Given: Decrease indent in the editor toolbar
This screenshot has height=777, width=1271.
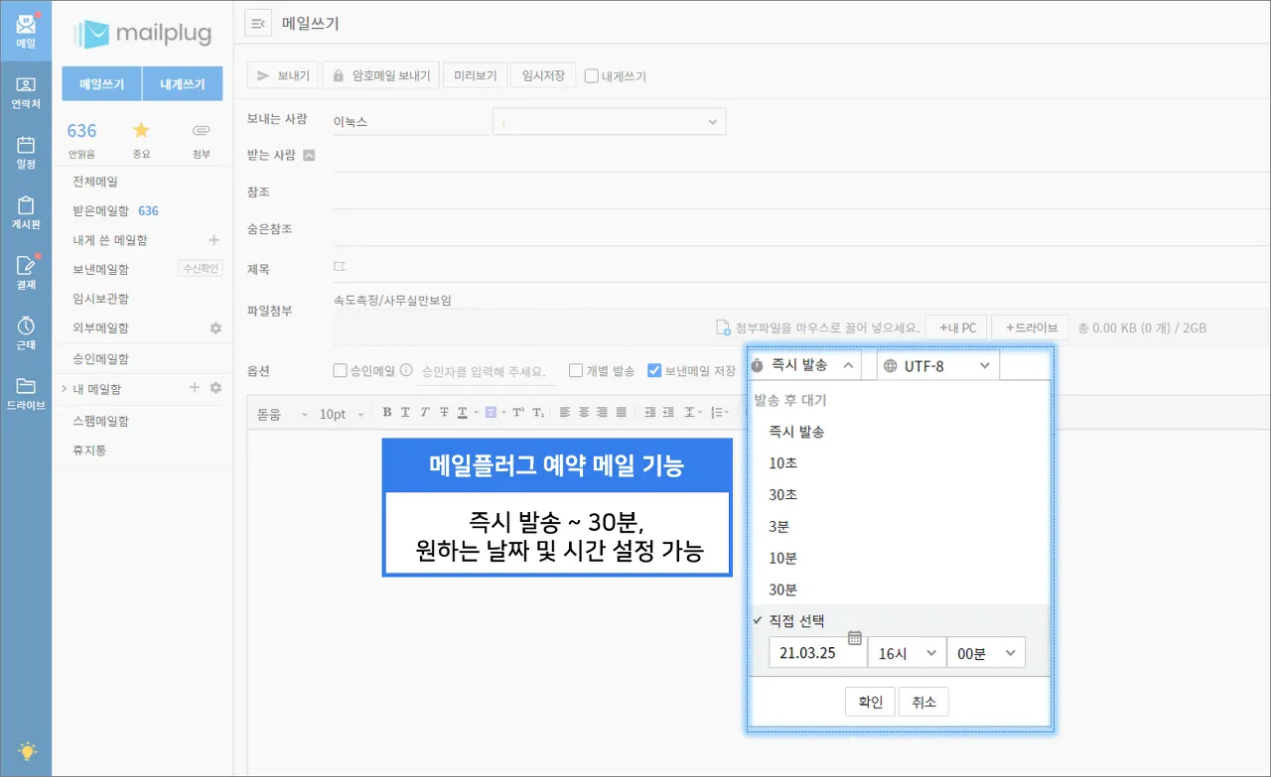Looking at the screenshot, I should tap(669, 413).
